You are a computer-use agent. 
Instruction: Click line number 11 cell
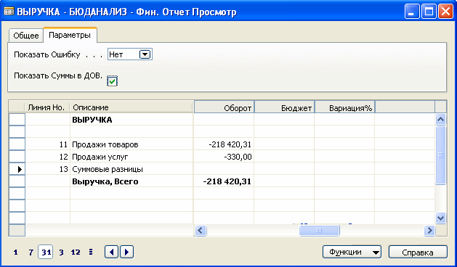[47, 144]
